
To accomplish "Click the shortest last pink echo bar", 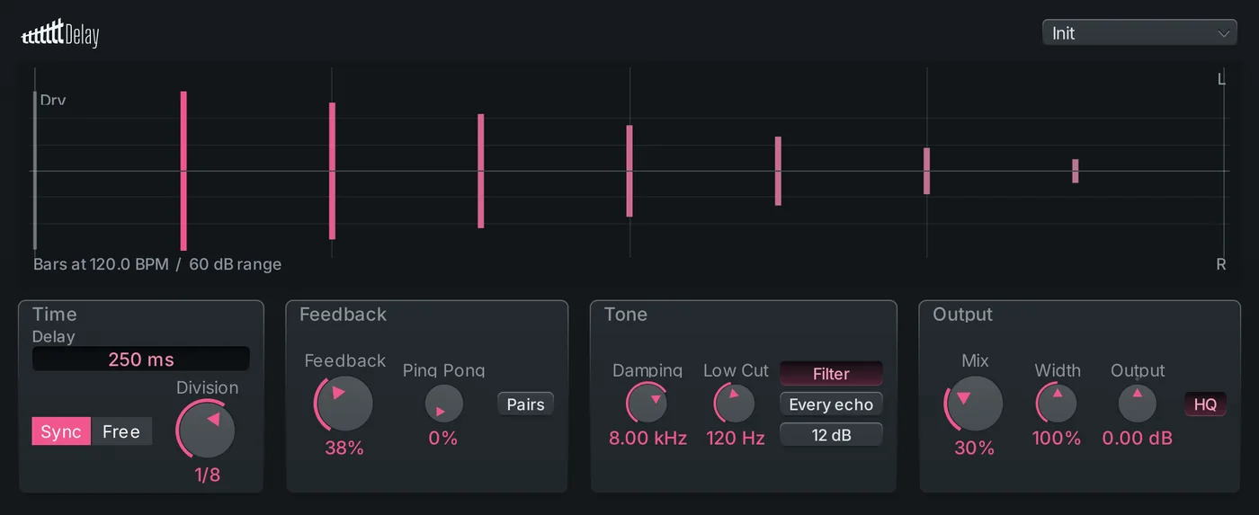I will 1075,171.
